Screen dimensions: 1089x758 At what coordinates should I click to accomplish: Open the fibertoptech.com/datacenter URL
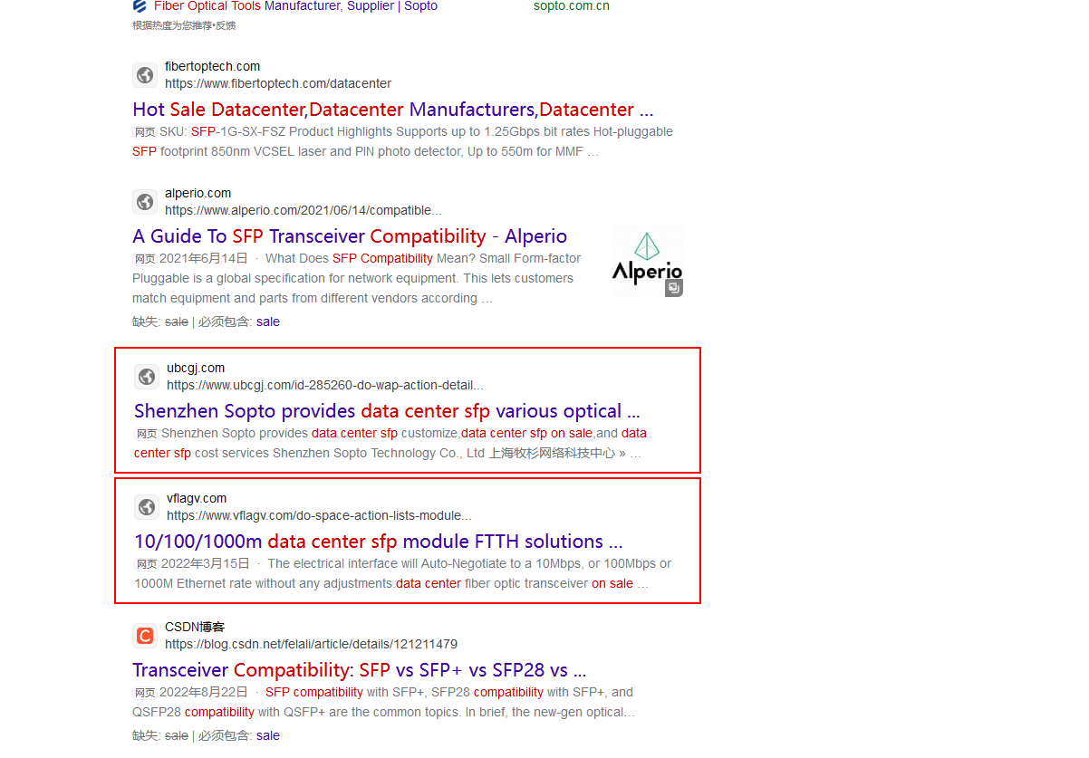278,83
